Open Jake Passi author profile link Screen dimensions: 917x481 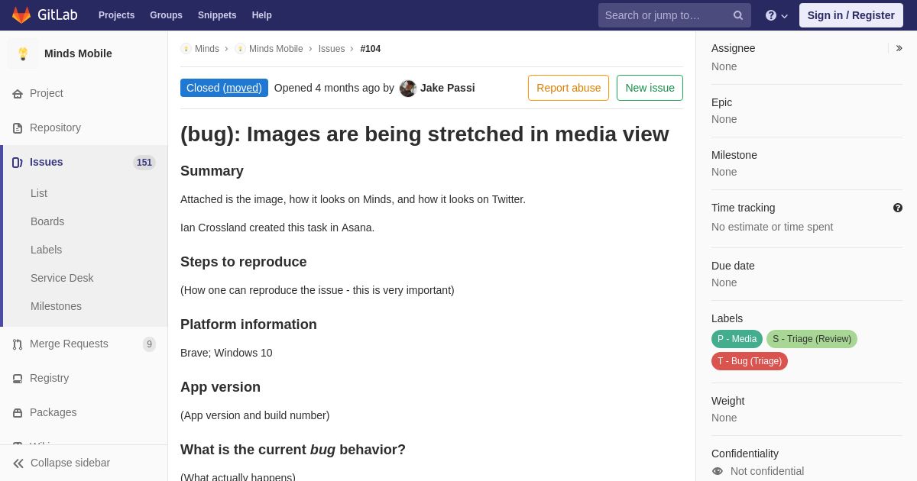[447, 88]
